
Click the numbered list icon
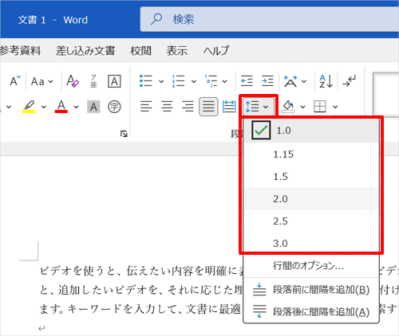179,80
